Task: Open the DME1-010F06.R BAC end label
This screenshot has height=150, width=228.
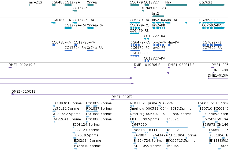Action: (147, 65)
